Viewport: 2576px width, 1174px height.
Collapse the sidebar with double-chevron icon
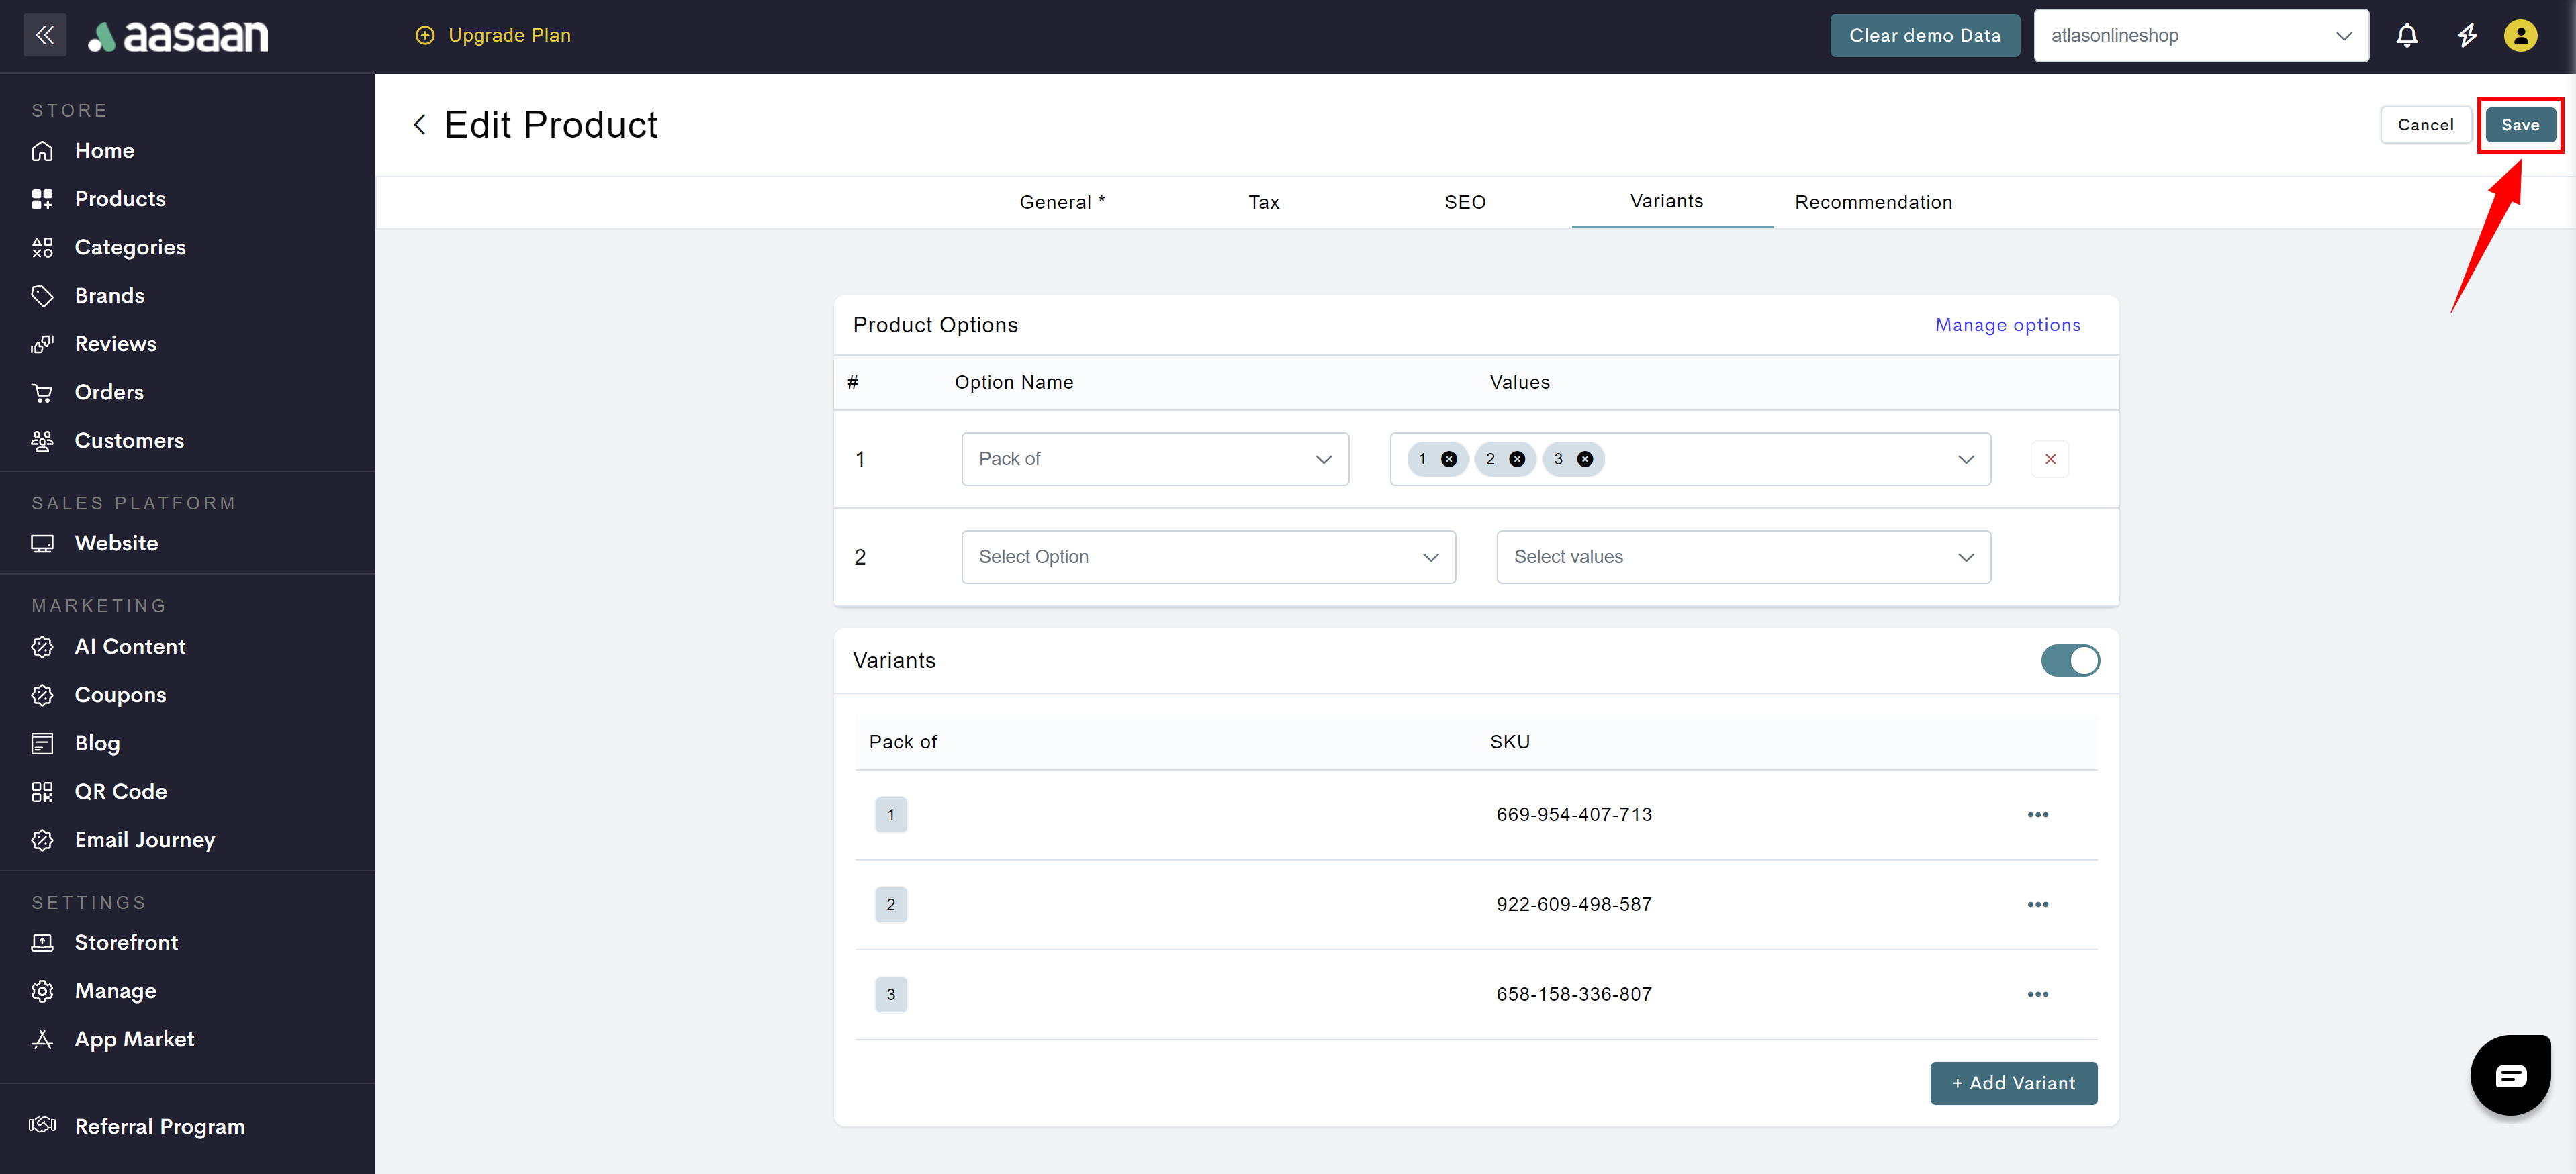(44, 35)
